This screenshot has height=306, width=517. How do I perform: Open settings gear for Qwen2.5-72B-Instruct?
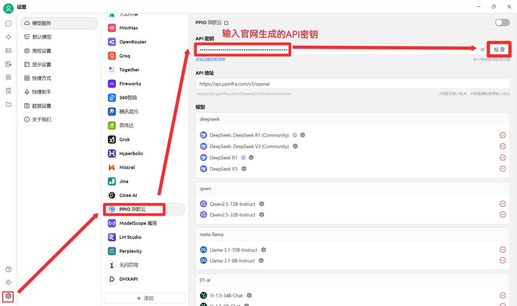click(x=262, y=204)
